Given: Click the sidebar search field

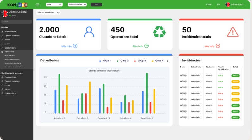Looking at the screenshot, I should pos(16,22).
